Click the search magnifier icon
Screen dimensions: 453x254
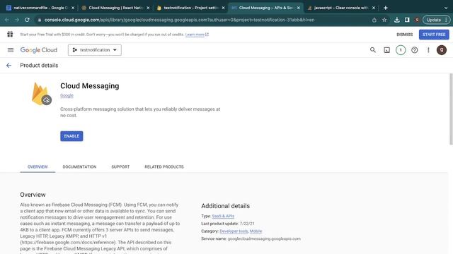373,50
